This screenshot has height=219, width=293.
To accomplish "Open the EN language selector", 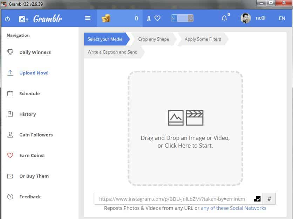I will coord(282,18).
